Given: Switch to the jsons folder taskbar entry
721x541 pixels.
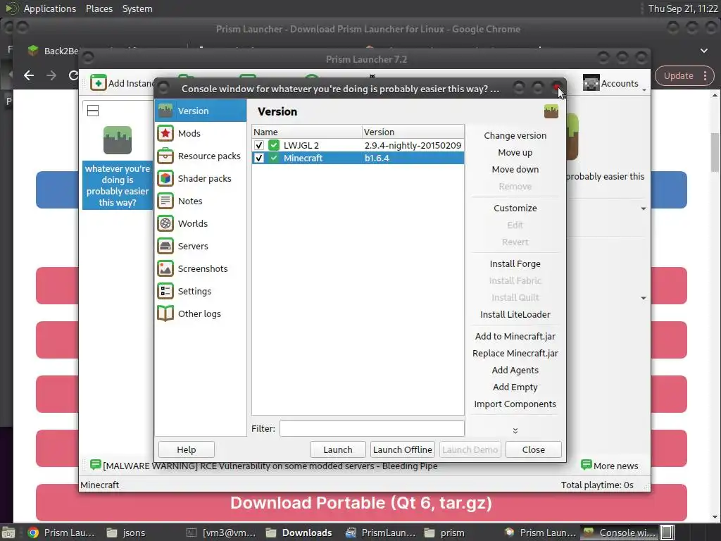Looking at the screenshot, I should pyautogui.click(x=126, y=533).
